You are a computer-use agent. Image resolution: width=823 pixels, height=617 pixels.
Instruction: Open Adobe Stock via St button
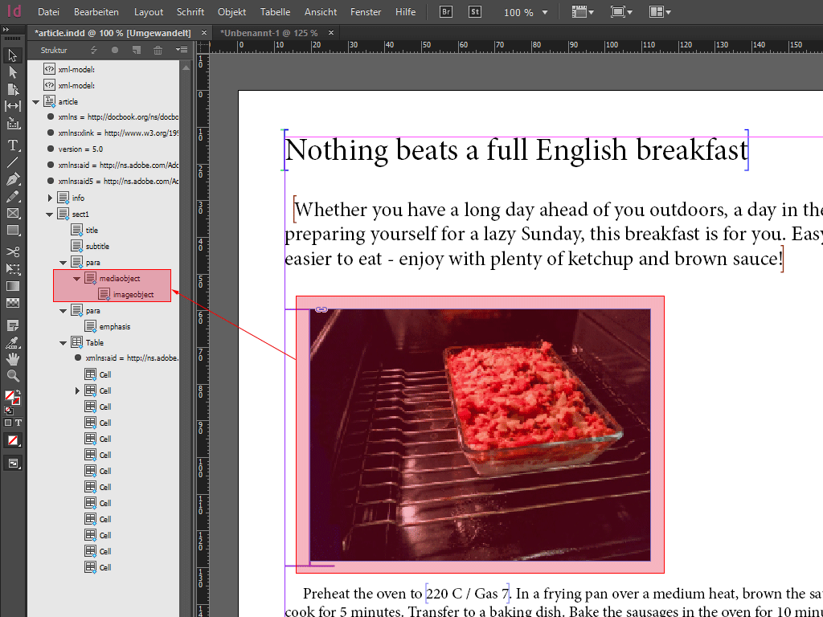click(474, 11)
